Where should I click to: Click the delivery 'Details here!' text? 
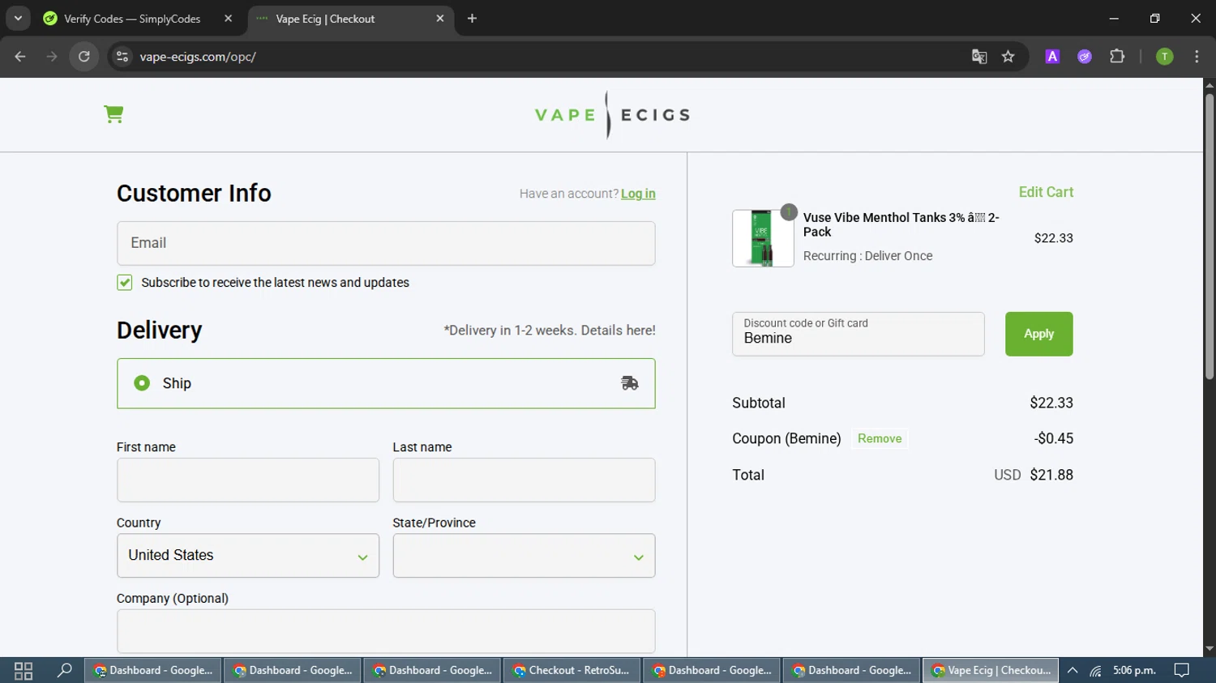(618, 331)
